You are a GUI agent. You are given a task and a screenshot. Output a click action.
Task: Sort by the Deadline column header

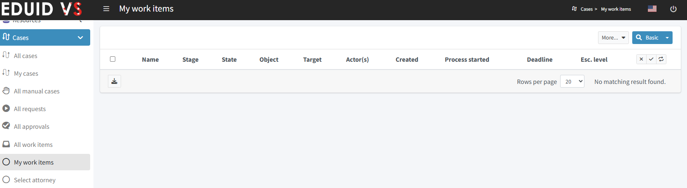[x=540, y=60]
